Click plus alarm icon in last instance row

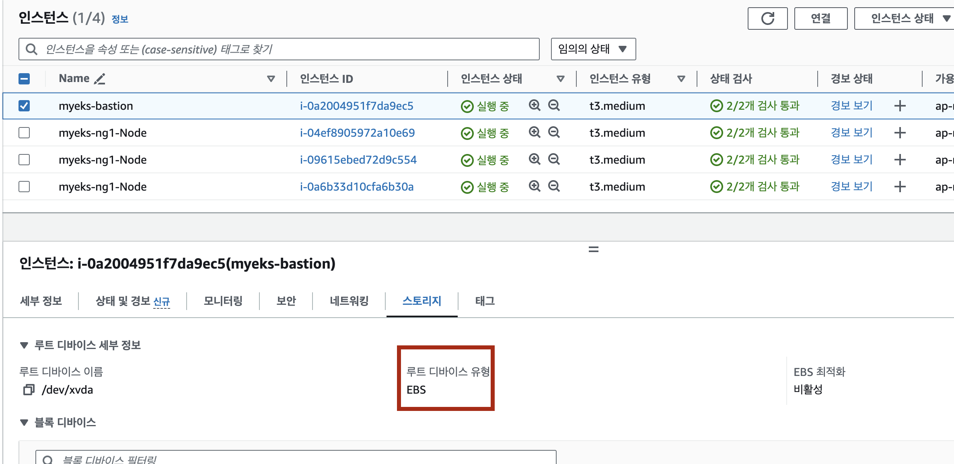coord(900,187)
